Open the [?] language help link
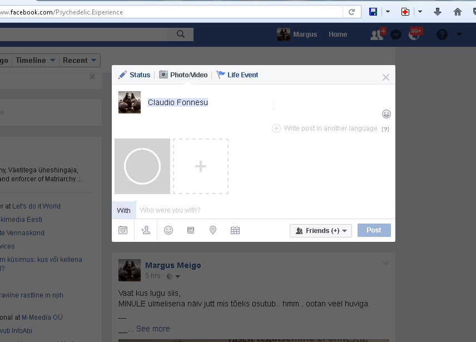 [x=385, y=129]
